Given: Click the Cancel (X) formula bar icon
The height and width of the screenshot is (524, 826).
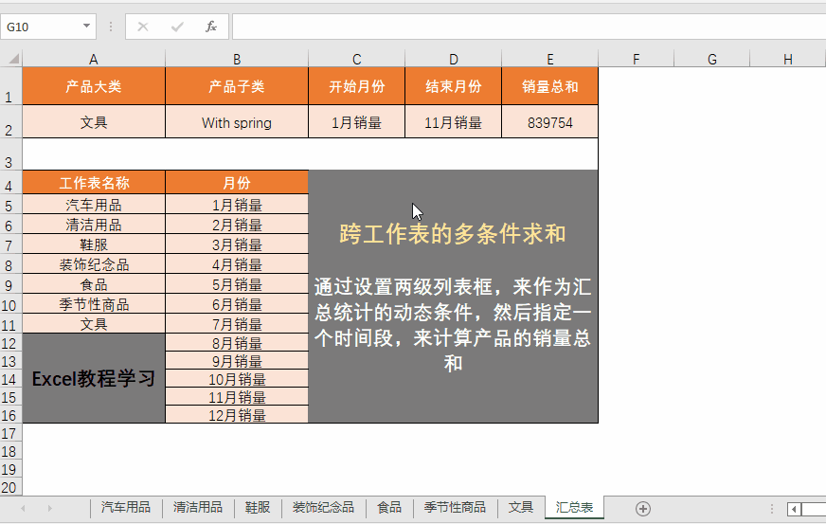Looking at the screenshot, I should 143,27.
